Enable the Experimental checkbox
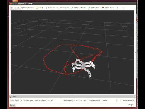 tap(121, 101)
